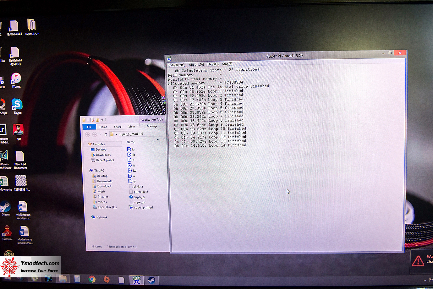The image size is (433, 289).
Task: Open the Battlefield 4 desktop shortcut
Action: (14, 28)
